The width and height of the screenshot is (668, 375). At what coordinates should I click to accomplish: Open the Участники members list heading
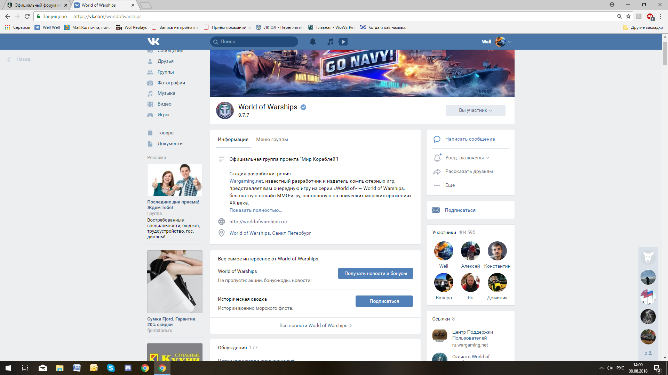(x=444, y=233)
